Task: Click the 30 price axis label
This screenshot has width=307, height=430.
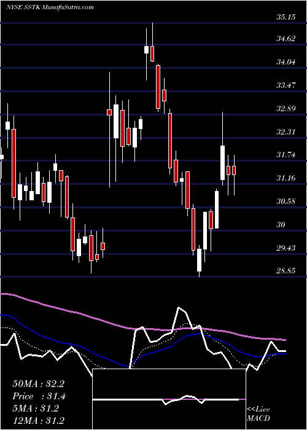Action: click(281, 225)
